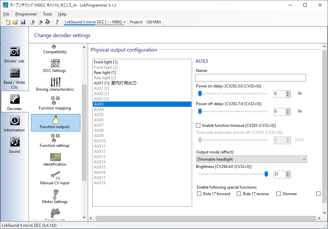
Task: Write sound data toolbar icon
Action: 48,22
